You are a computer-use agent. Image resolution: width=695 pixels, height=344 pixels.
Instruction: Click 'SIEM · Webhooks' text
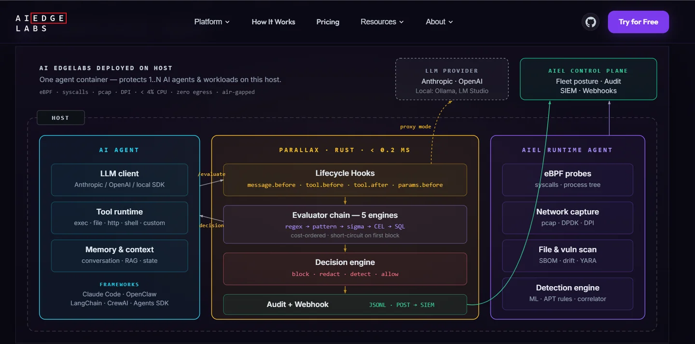coord(588,91)
